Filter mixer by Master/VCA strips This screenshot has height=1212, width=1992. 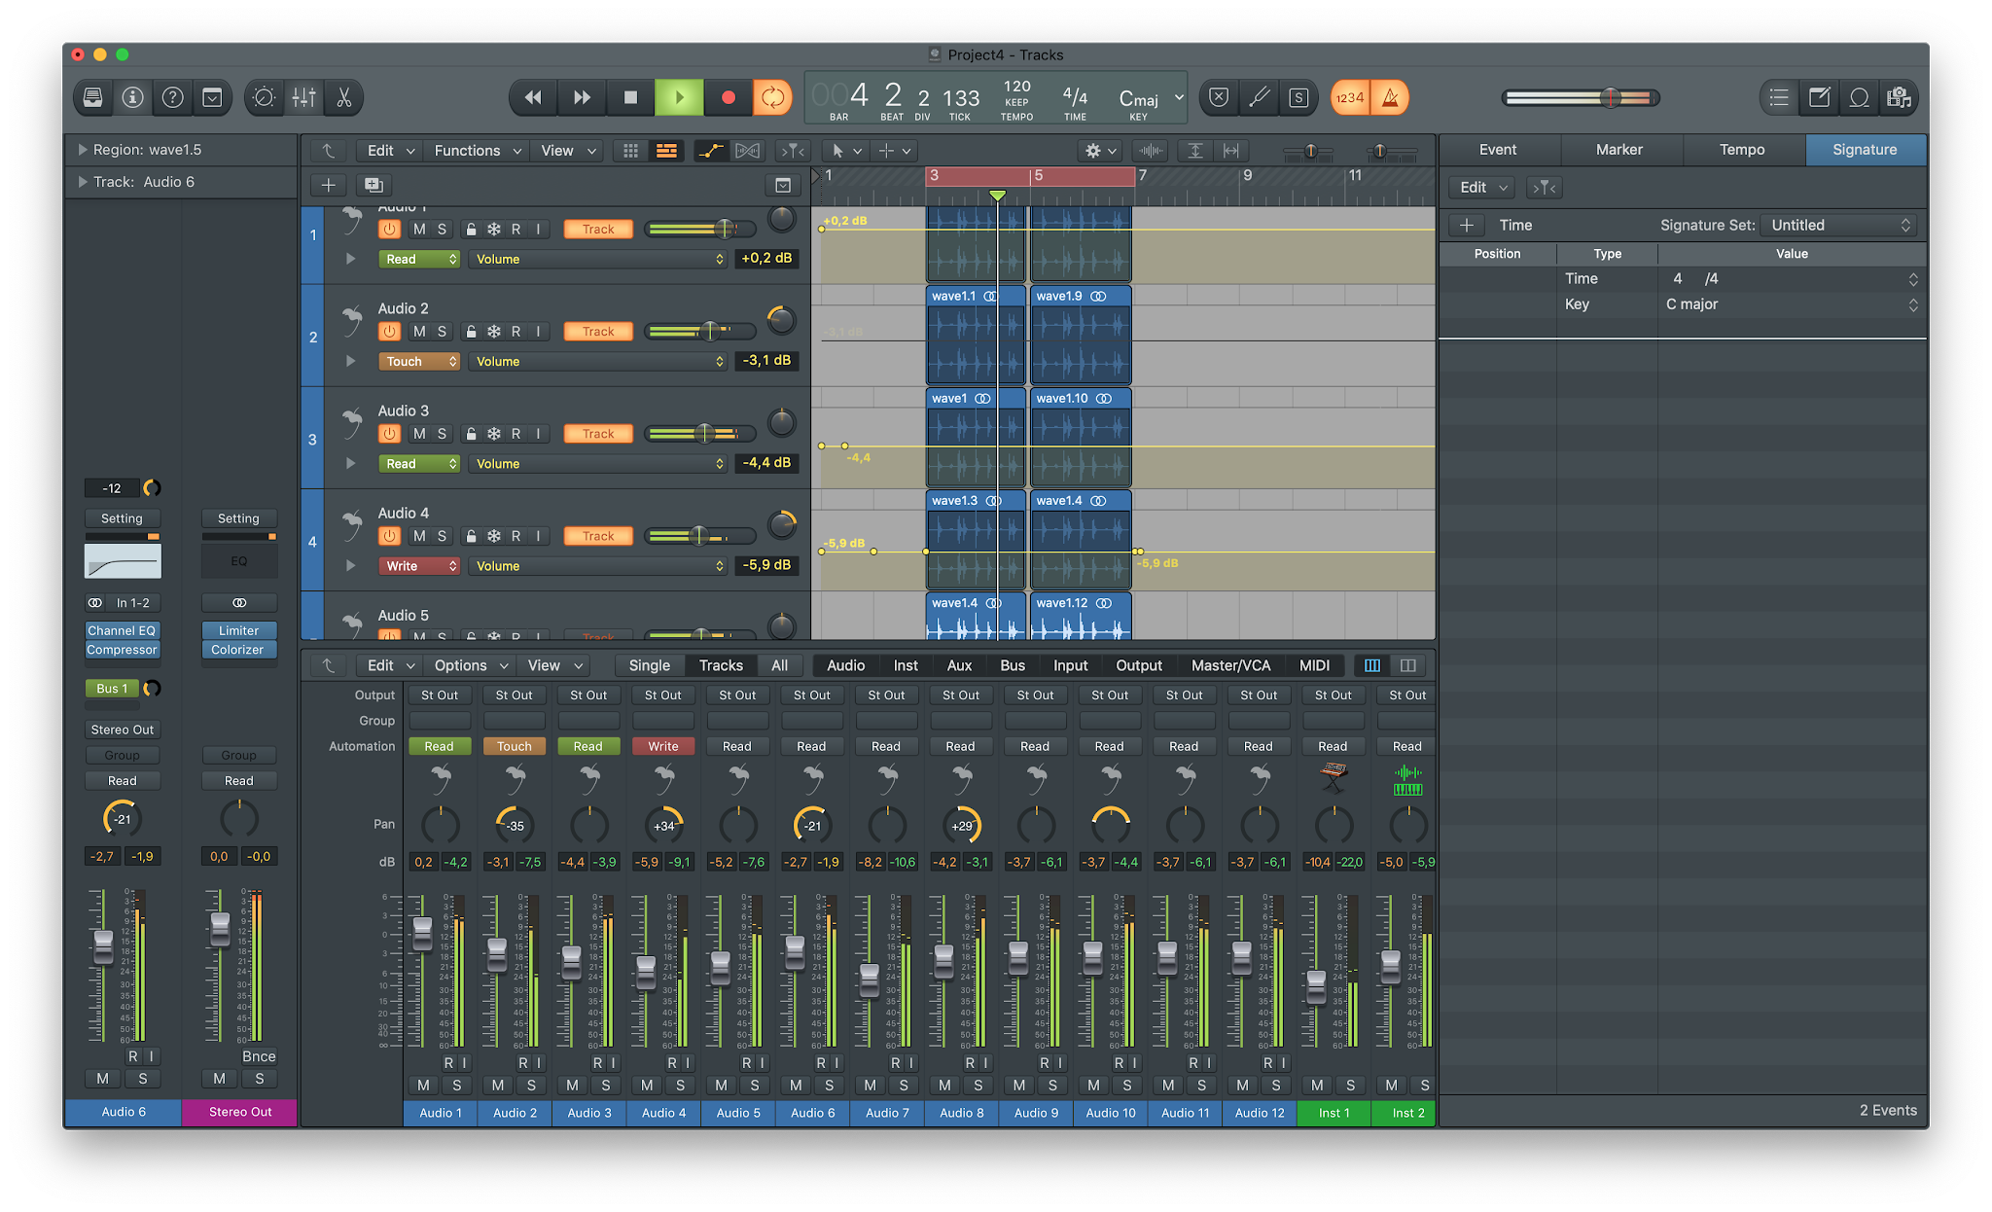click(1230, 665)
